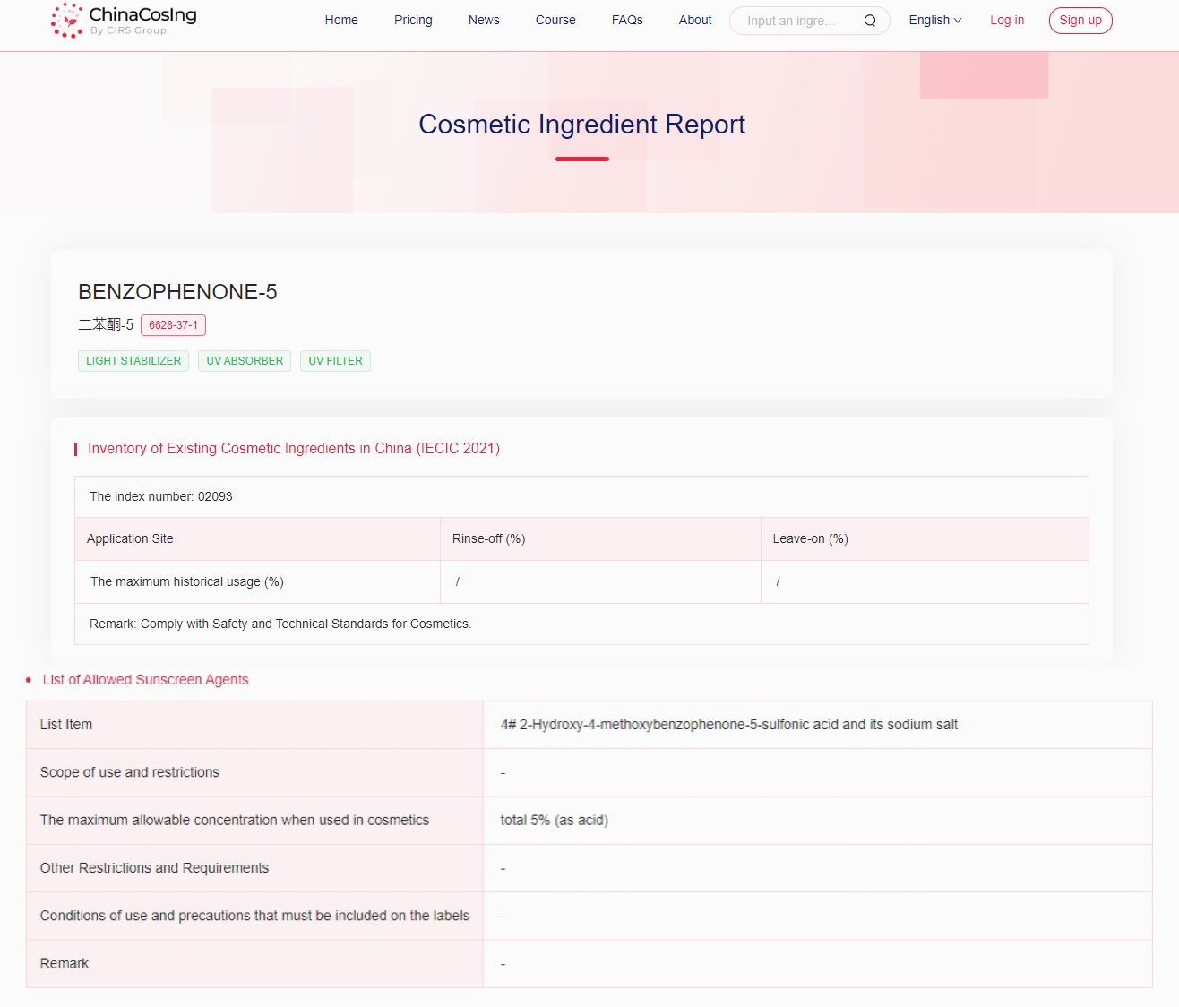Go to the Home menu item
This screenshot has width=1179, height=1007.
pyautogui.click(x=341, y=20)
